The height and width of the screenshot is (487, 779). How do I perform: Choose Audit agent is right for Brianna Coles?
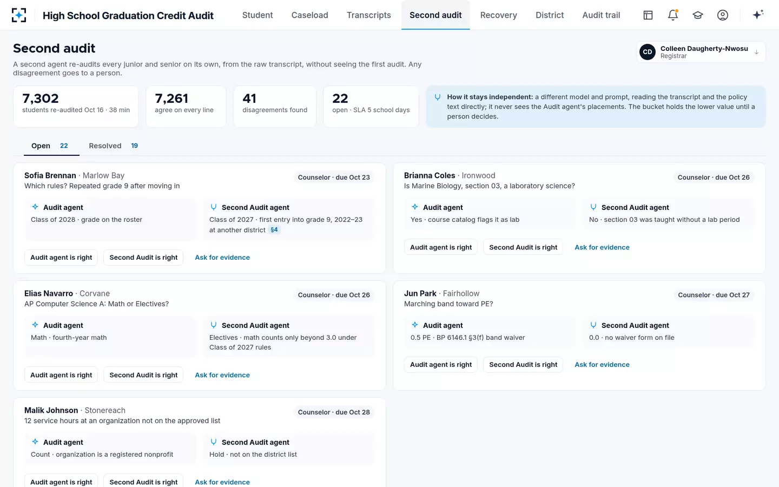click(x=441, y=247)
